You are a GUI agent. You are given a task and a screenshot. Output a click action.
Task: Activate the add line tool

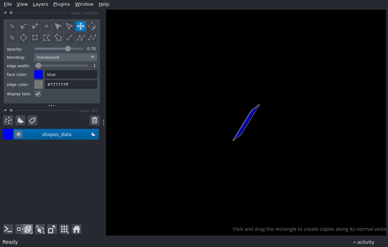pyautogui.click(x=69, y=38)
